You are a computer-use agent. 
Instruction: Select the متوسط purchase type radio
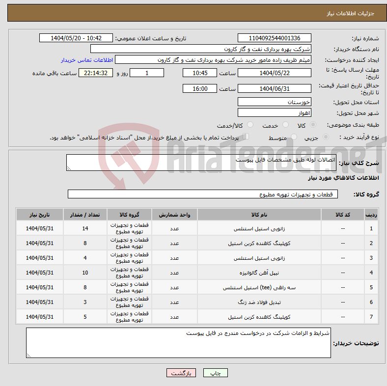point(294,137)
